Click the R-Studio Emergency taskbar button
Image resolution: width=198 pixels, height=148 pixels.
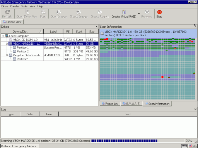(x=20, y=146)
